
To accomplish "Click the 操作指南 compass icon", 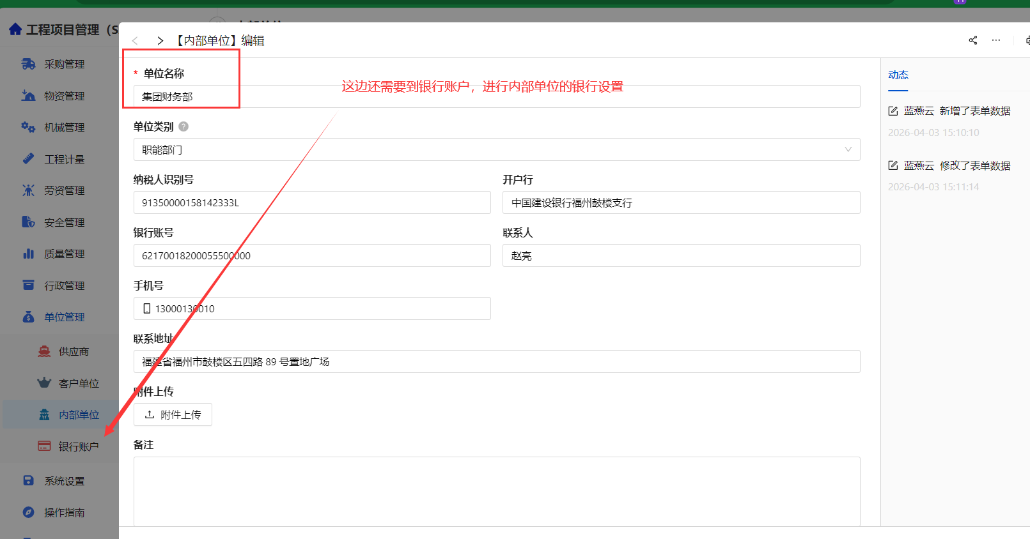I will (28, 512).
